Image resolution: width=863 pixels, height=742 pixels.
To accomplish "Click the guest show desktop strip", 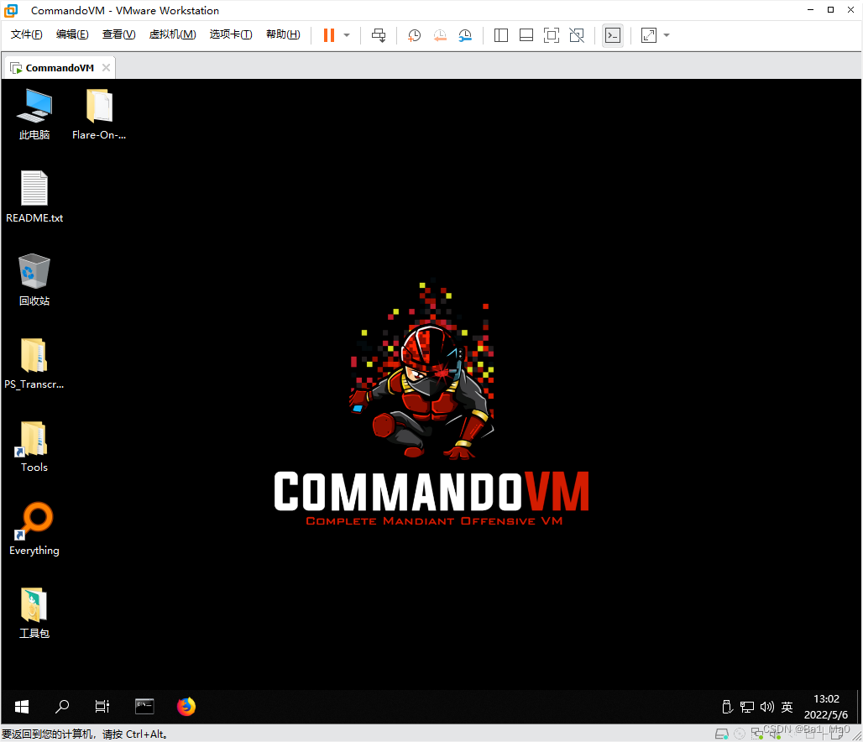I will (859, 707).
